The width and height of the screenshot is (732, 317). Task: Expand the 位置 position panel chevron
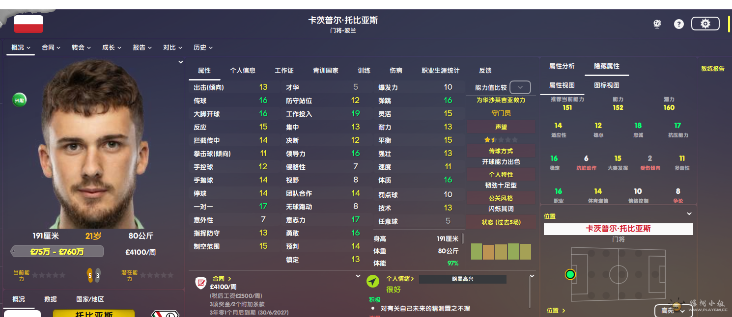click(x=689, y=214)
